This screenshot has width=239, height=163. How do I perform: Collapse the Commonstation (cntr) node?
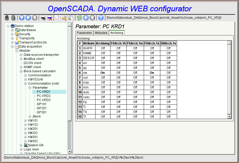(26, 84)
